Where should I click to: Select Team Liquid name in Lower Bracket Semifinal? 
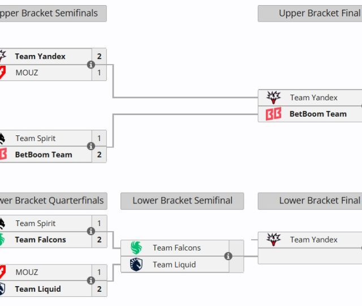pos(174,265)
